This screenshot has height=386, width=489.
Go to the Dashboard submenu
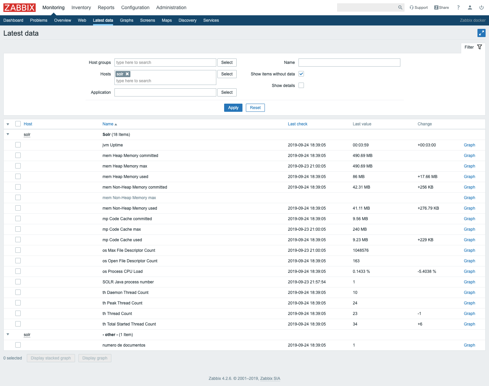[13, 20]
